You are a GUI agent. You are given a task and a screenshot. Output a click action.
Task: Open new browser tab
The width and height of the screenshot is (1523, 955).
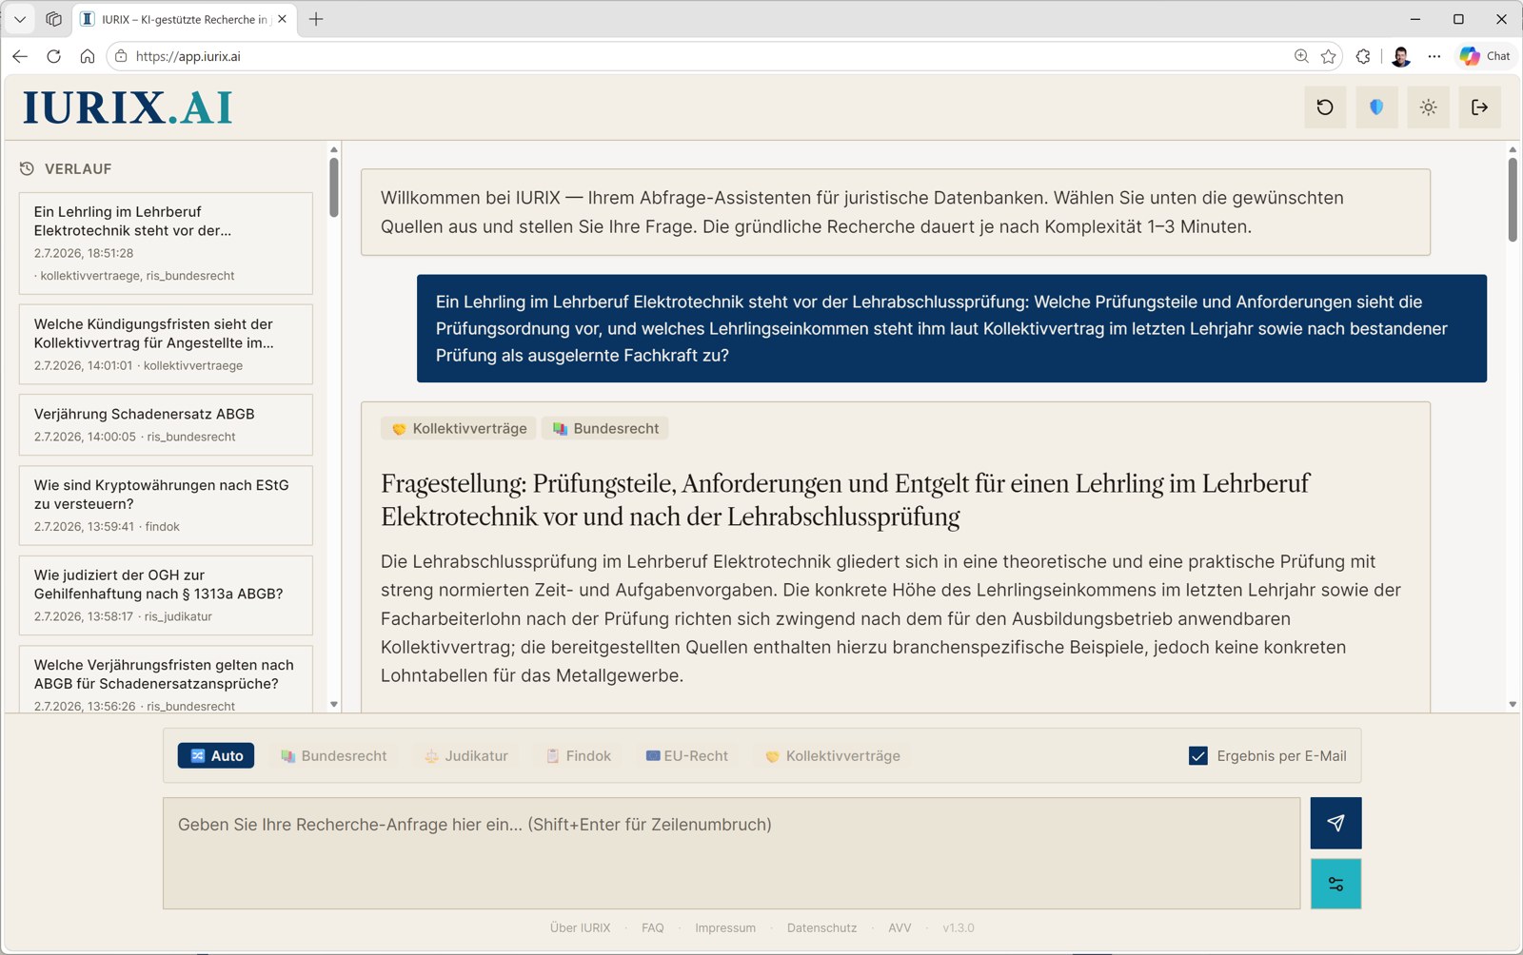click(x=316, y=19)
